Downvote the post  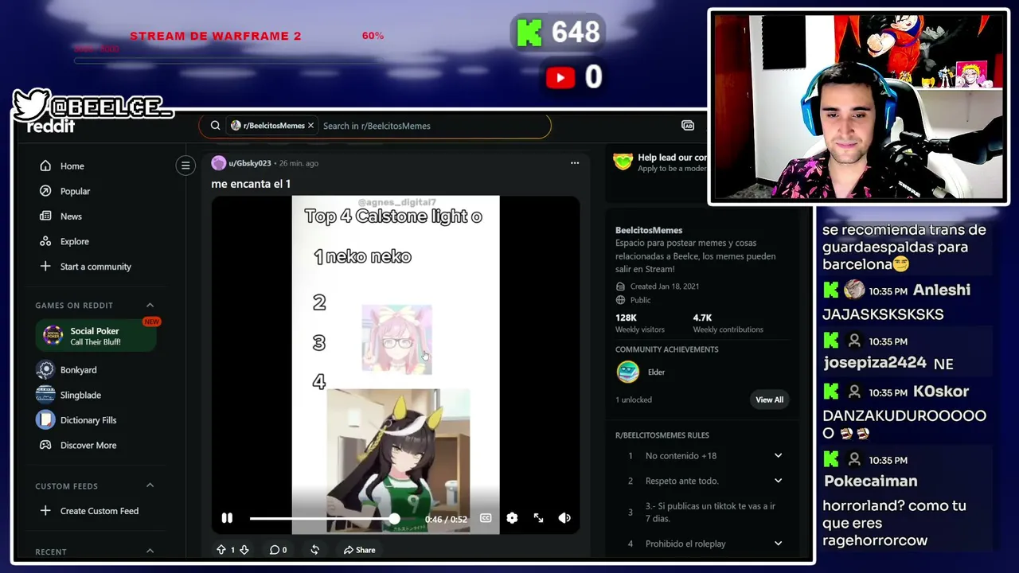click(244, 550)
